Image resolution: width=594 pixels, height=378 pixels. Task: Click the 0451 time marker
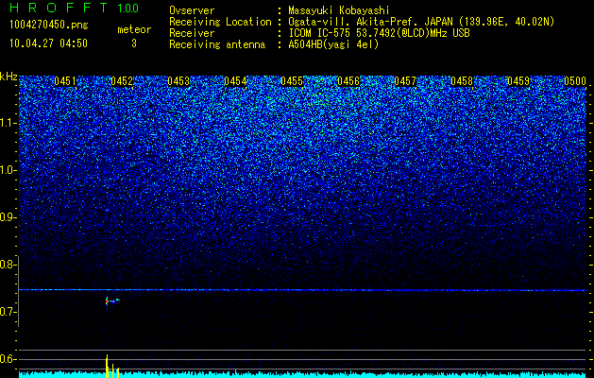65,81
